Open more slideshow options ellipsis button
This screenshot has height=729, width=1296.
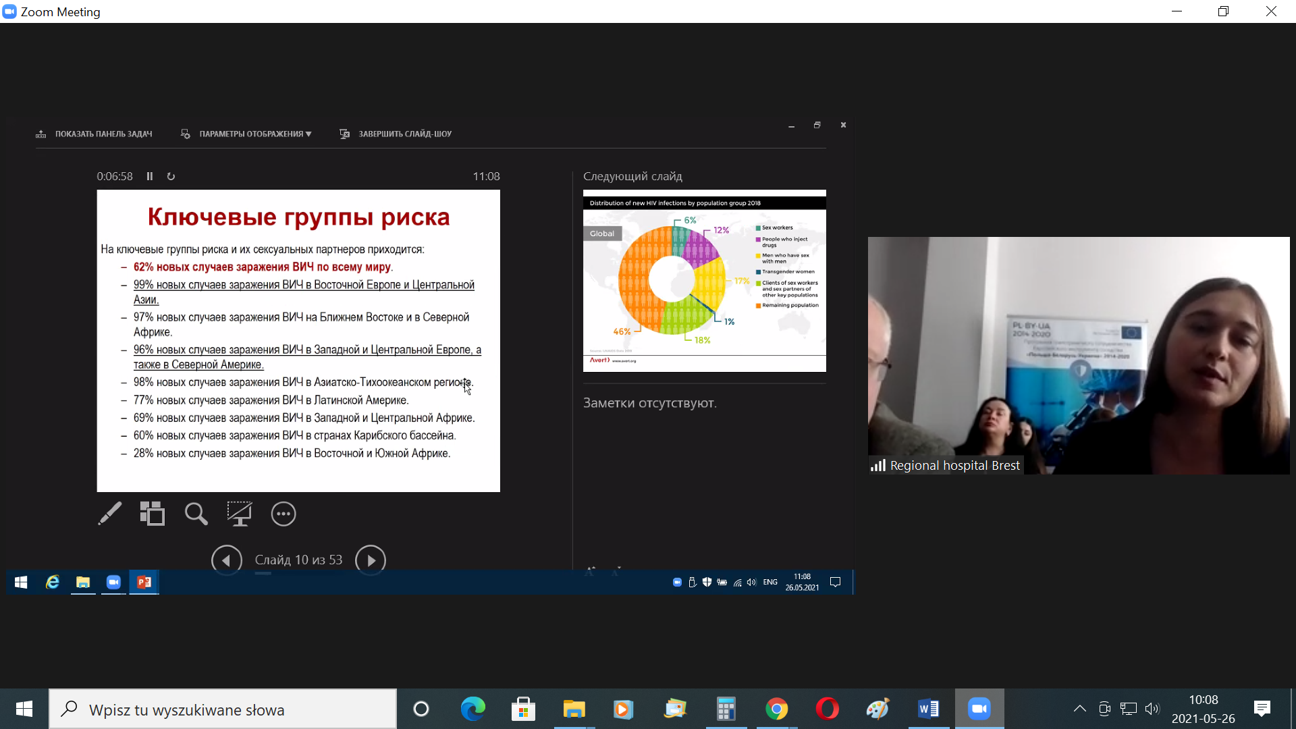pyautogui.click(x=283, y=514)
